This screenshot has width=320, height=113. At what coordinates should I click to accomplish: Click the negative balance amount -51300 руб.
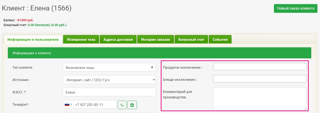[x=25, y=20]
